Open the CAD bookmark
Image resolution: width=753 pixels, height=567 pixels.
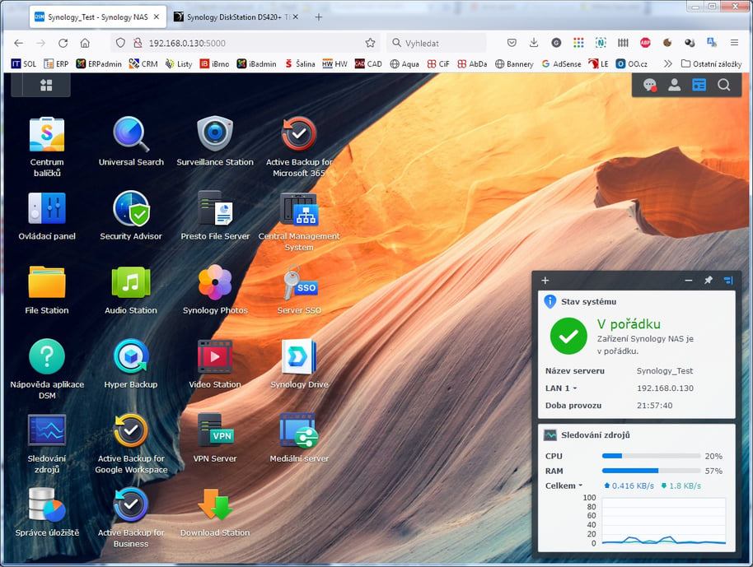click(368, 64)
